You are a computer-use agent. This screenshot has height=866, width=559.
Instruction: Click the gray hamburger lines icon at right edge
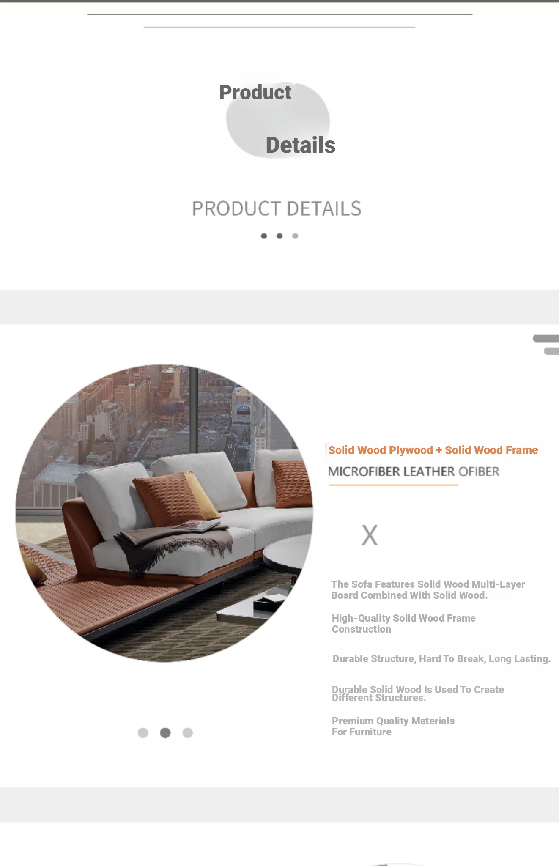point(546,345)
